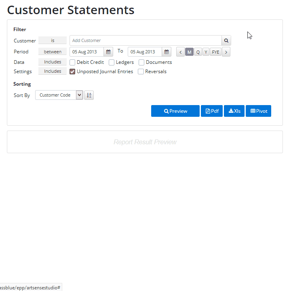The width and height of the screenshot is (291, 291).
Task: Go to the previous period arrow
Action: tap(180, 52)
